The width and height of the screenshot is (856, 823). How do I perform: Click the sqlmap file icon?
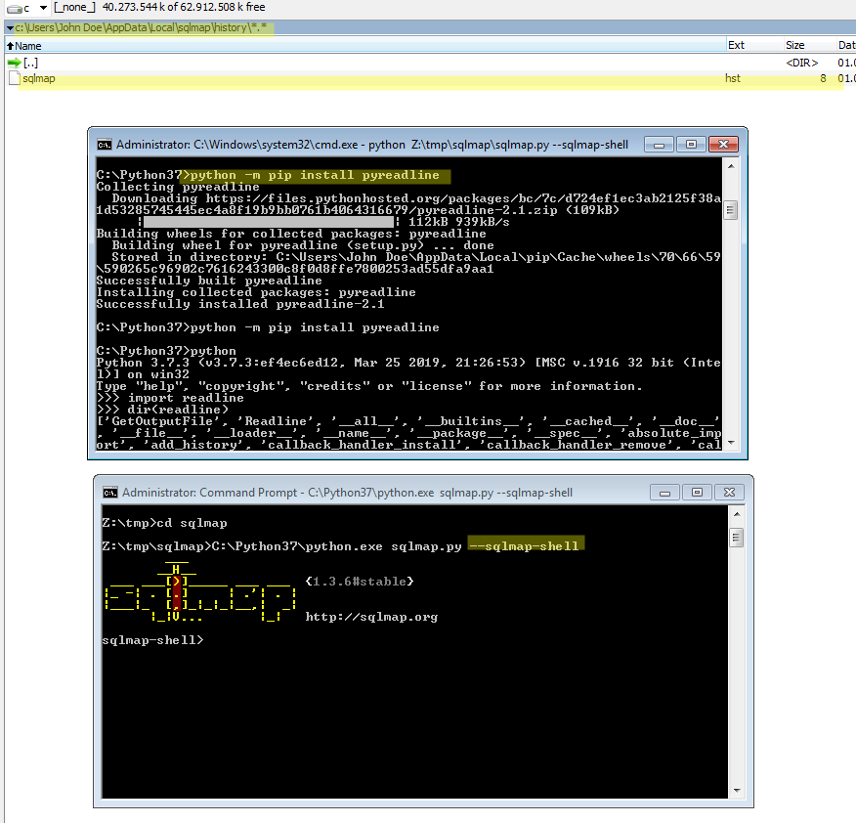pos(12,77)
